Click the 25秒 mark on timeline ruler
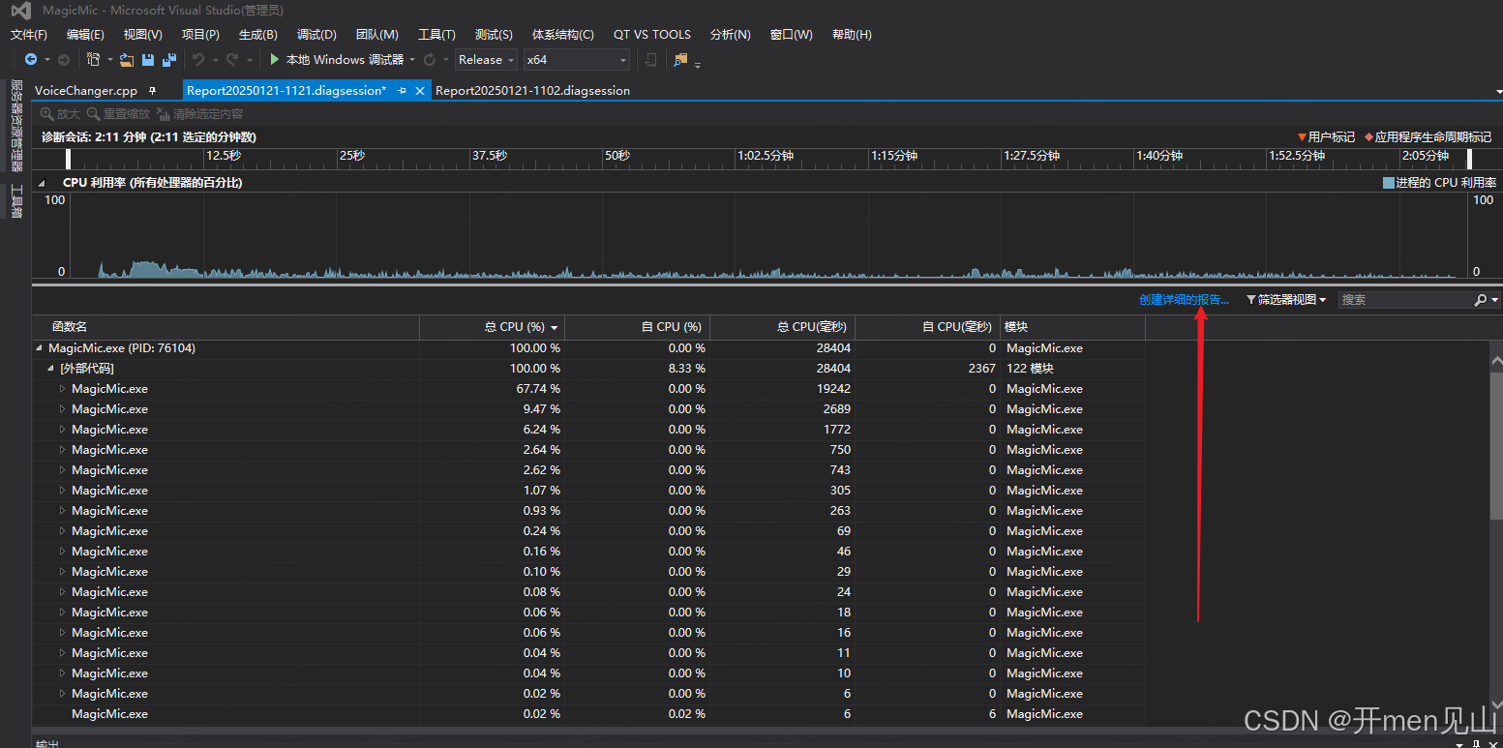 [x=352, y=156]
